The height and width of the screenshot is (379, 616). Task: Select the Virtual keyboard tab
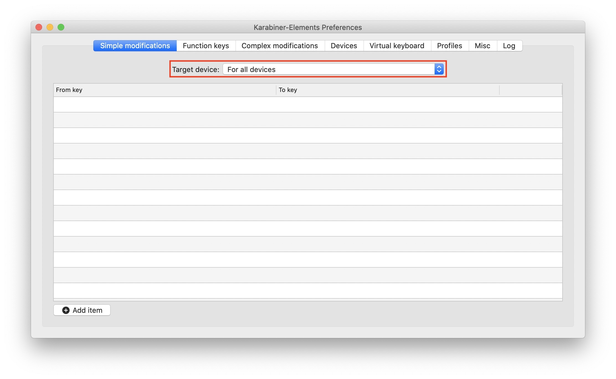click(x=397, y=46)
